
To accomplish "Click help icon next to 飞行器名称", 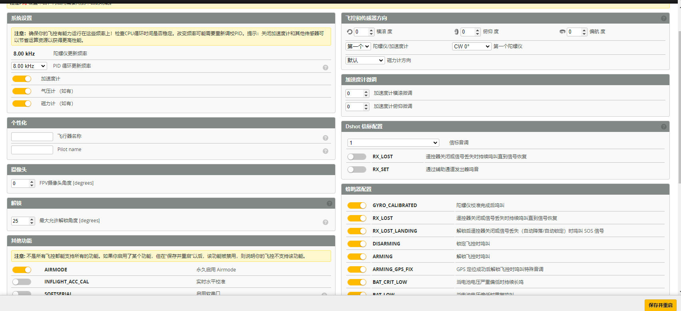I will pos(326,138).
